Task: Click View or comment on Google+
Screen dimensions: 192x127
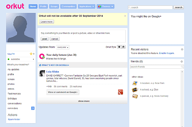Action: pyautogui.click(x=63, y=92)
